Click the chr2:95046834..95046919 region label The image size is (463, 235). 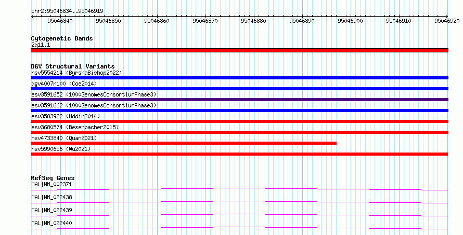[x=67, y=11]
